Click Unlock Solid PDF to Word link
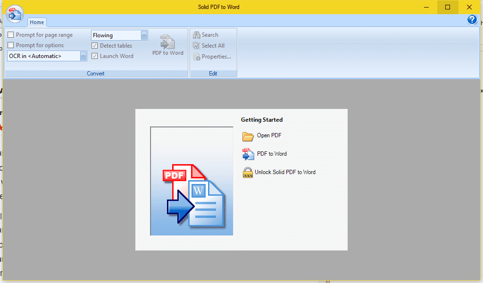 click(x=285, y=172)
